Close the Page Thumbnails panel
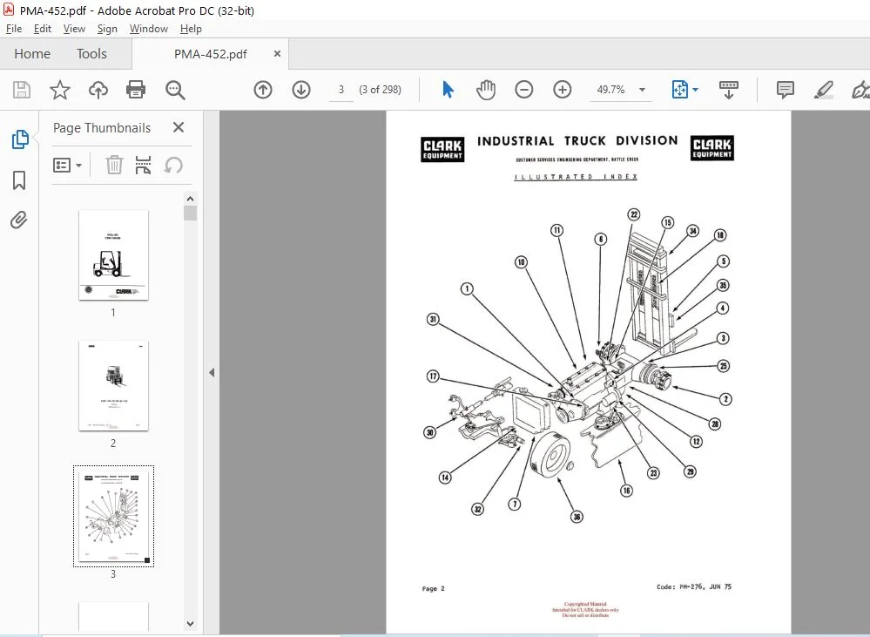This screenshot has width=870, height=637. click(179, 127)
